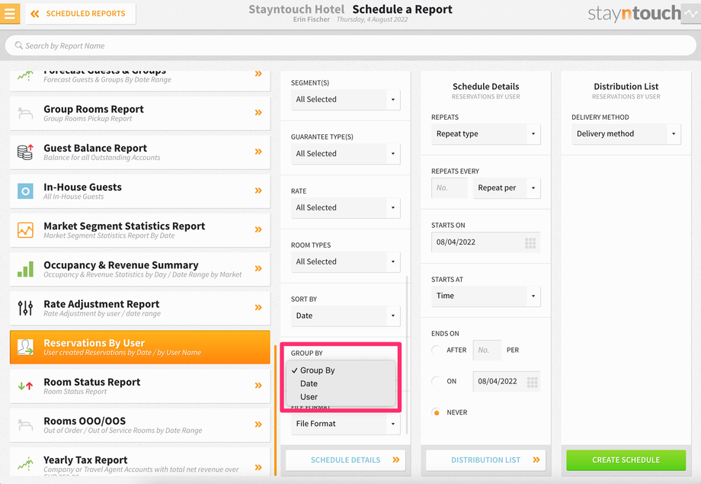Expand the Segment(s) dropdown
The image size is (701, 484).
345,99
